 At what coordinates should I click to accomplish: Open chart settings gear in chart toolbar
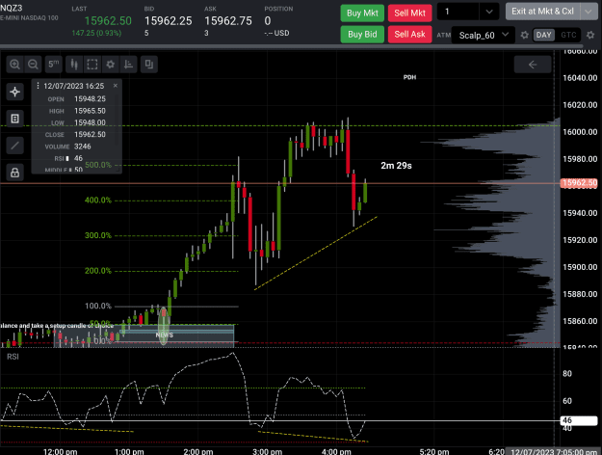pos(111,65)
